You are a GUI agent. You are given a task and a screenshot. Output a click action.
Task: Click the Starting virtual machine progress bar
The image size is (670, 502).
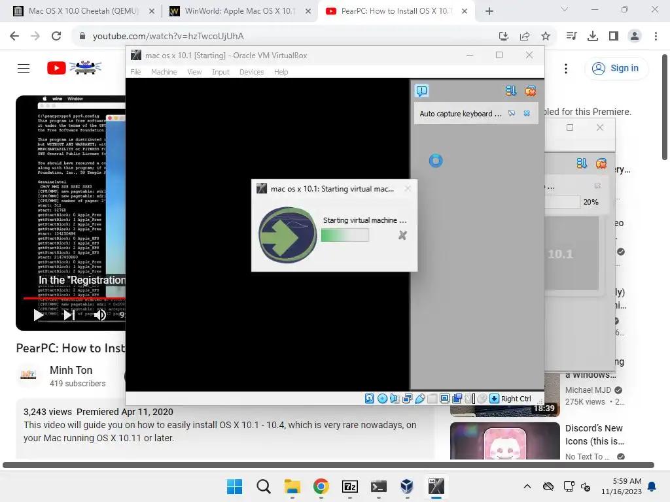coord(344,235)
